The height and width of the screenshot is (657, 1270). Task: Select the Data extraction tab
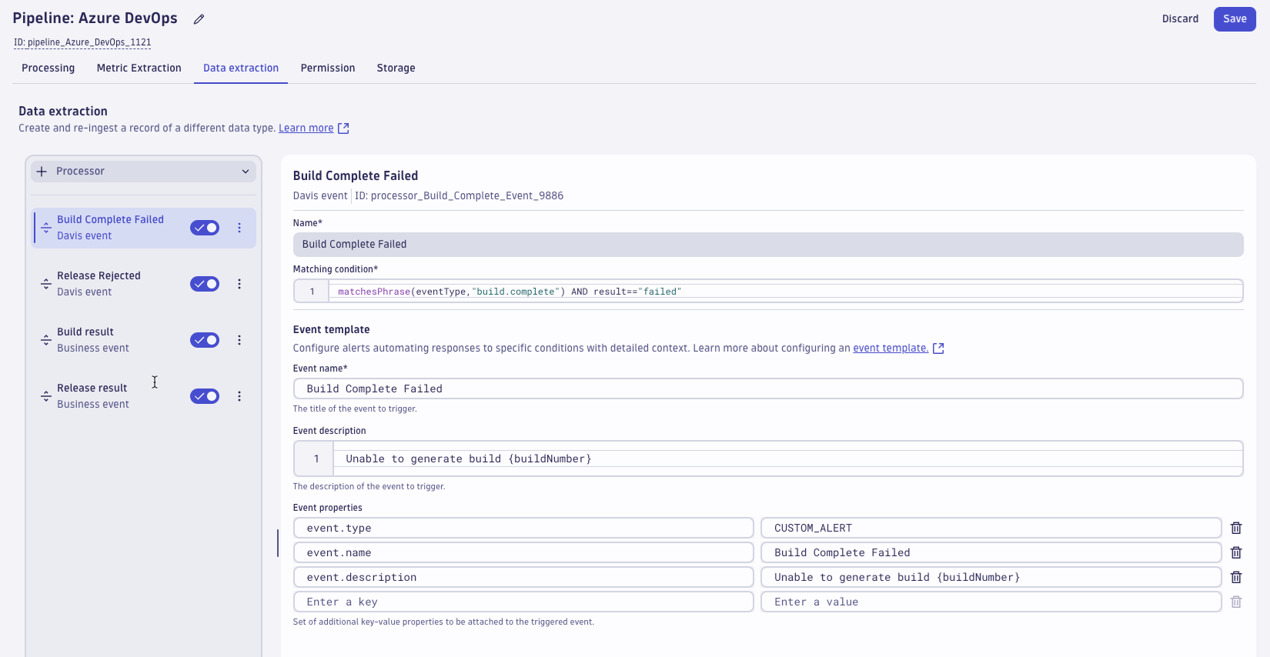coord(241,68)
